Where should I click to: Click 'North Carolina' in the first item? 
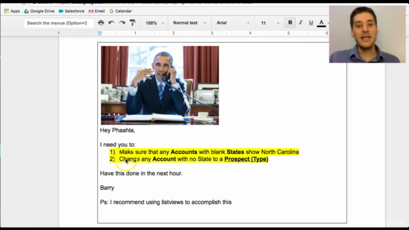point(280,152)
